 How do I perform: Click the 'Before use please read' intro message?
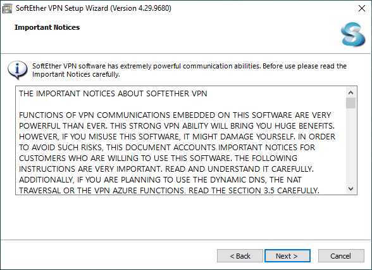pyautogui.click(x=189, y=70)
